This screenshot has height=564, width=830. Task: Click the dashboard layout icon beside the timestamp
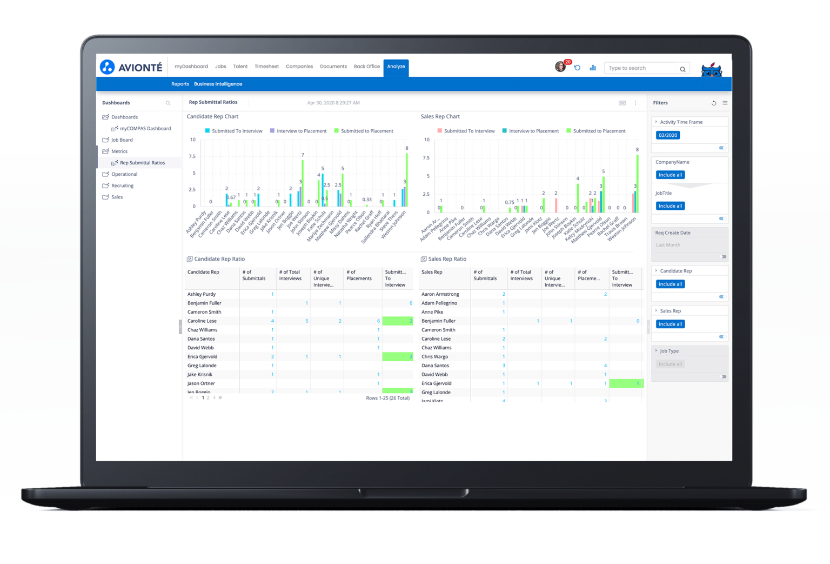point(622,103)
